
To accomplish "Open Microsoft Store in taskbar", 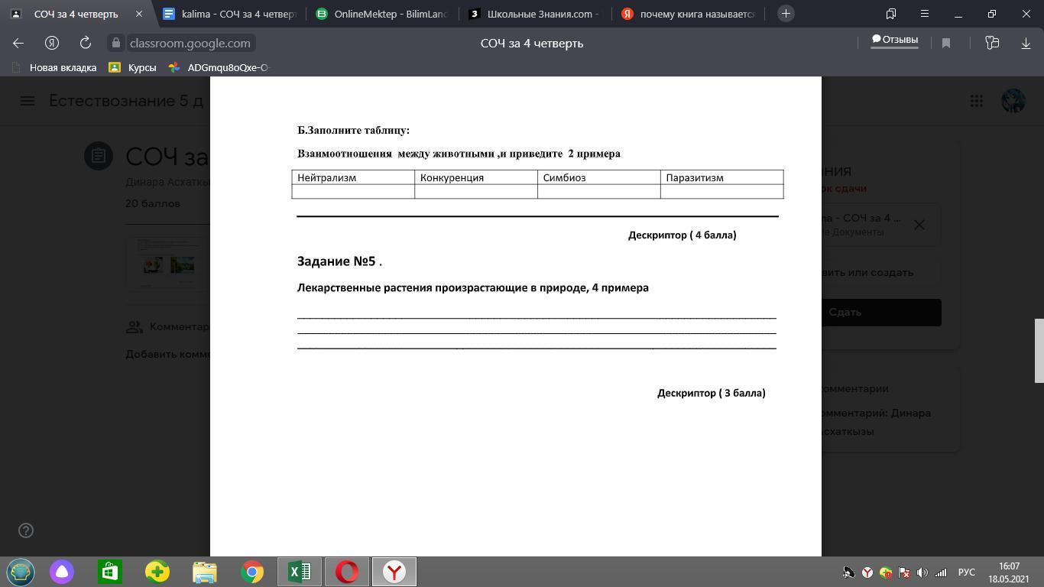I will click(x=109, y=572).
